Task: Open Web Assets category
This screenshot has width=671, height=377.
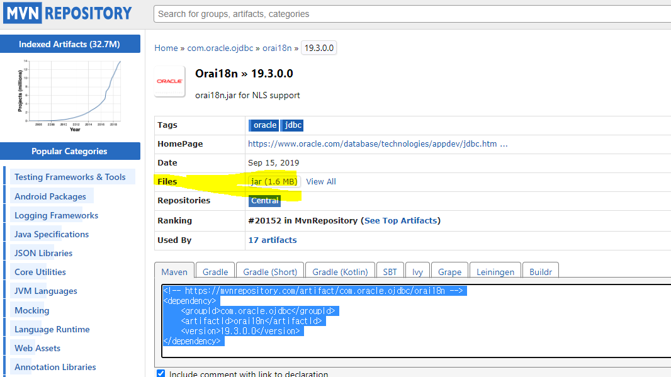Action: pos(37,348)
